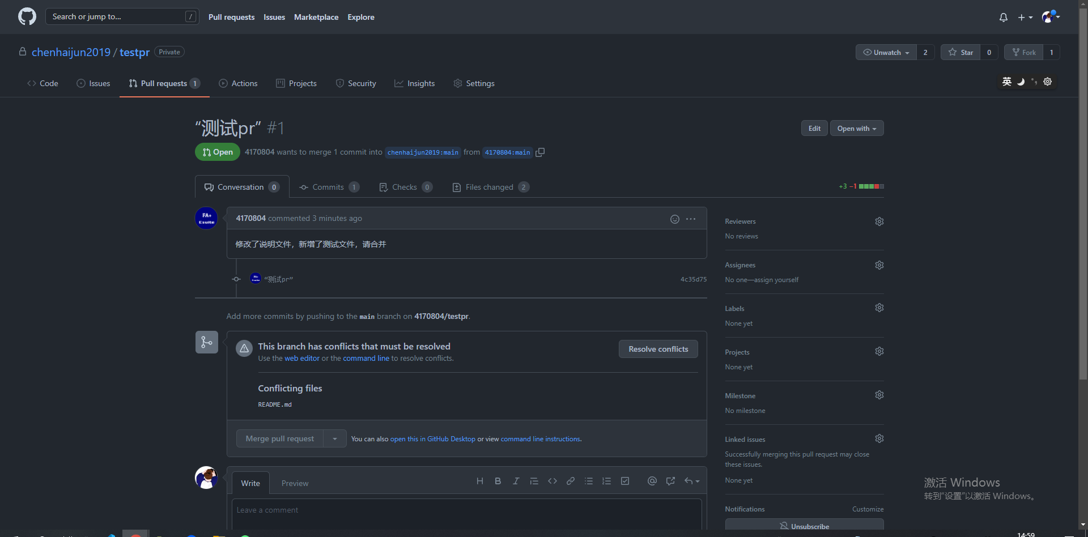This screenshot has width=1088, height=537.
Task: Apply bold text formatting
Action: (x=498, y=481)
